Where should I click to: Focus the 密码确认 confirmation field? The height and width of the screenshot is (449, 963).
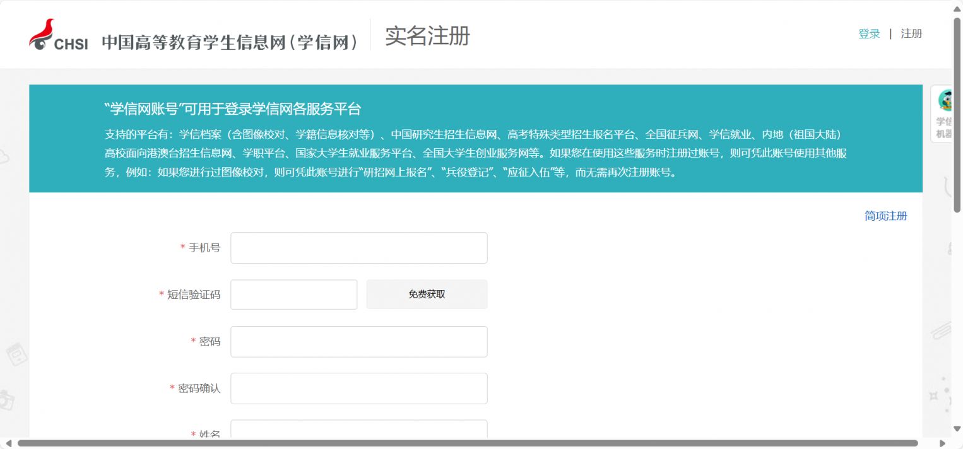pos(358,388)
